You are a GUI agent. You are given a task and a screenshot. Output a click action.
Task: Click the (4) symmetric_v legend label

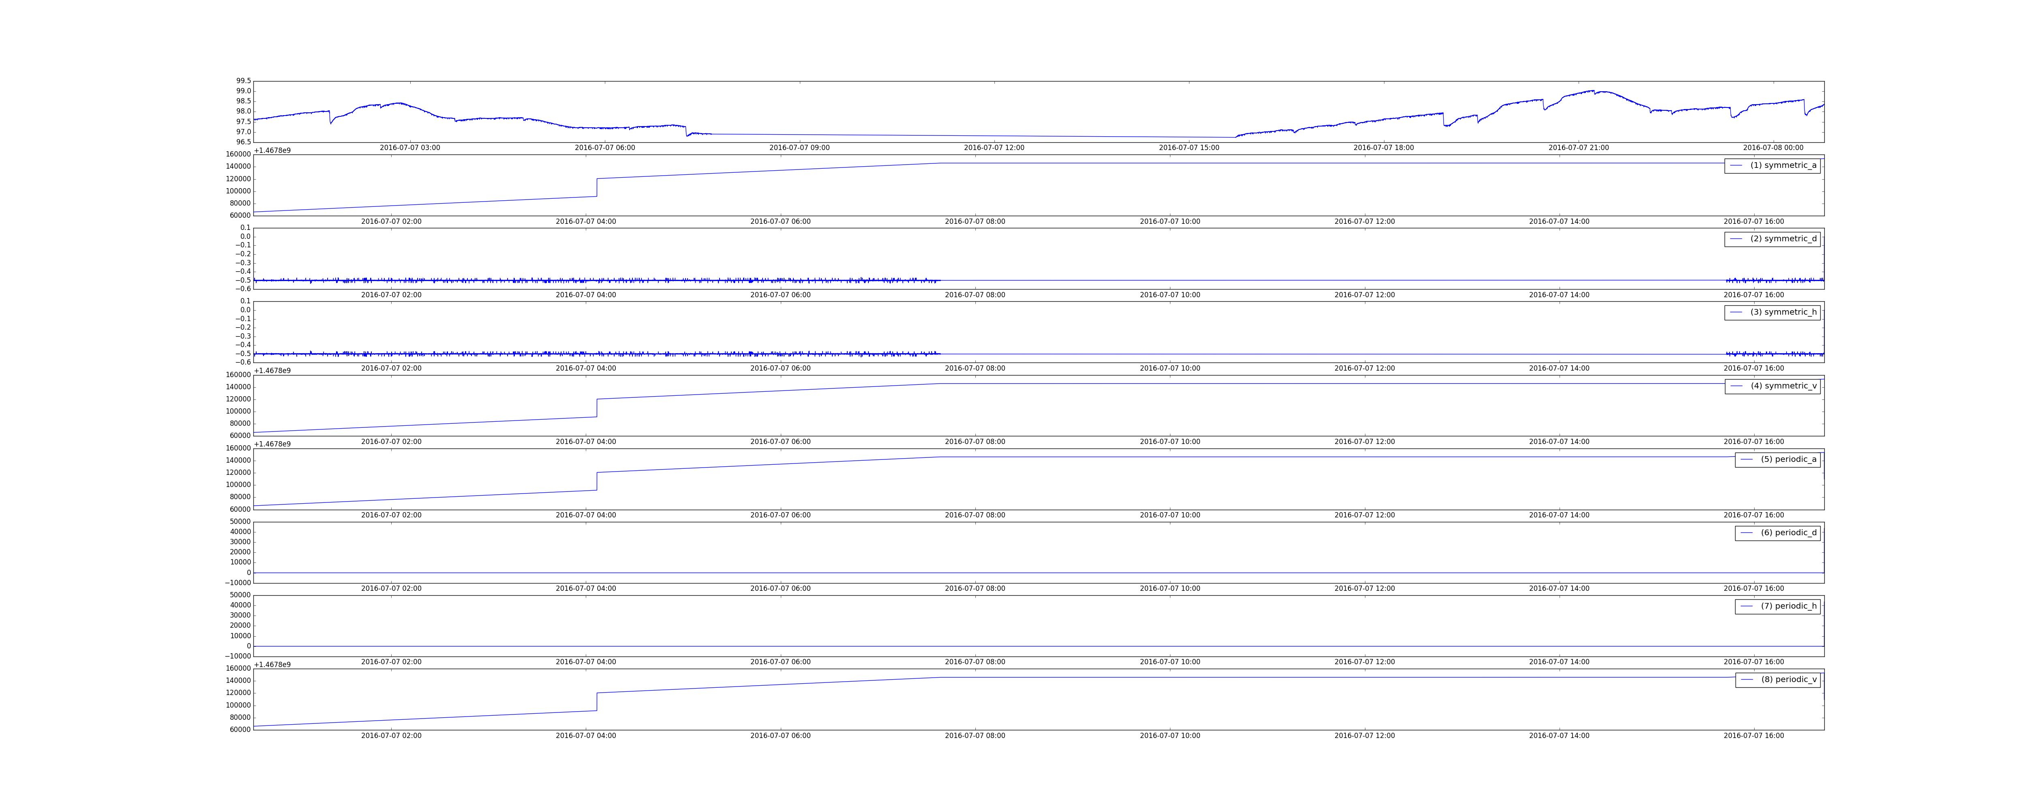[1783, 386]
